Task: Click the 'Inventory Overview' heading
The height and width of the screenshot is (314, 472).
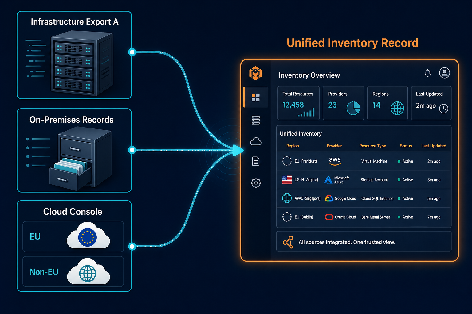Action: pyautogui.click(x=309, y=75)
